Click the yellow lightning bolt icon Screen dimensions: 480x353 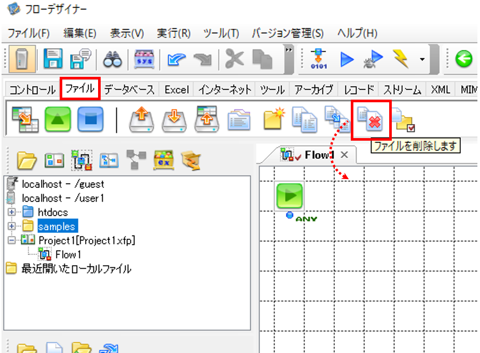coord(401,59)
